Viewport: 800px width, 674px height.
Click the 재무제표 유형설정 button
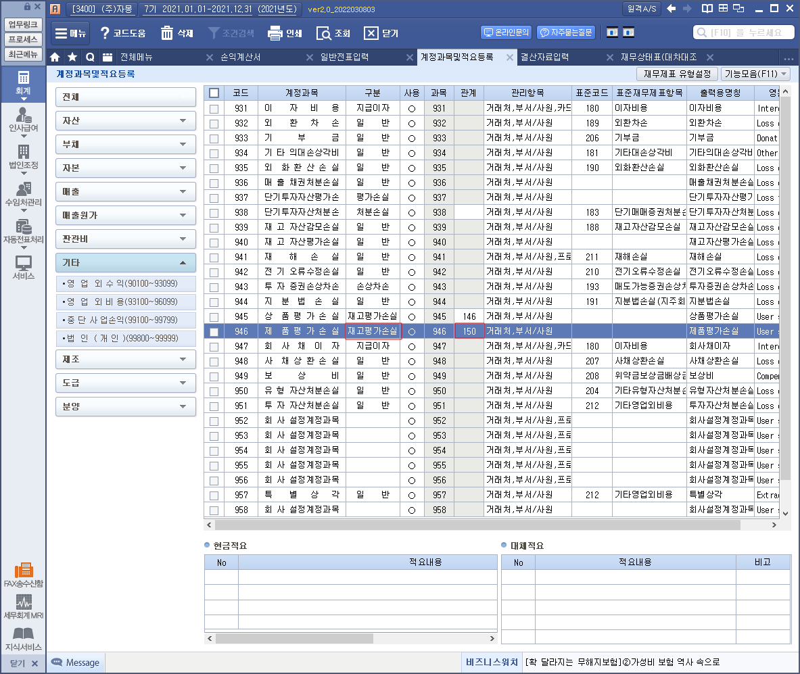[677, 74]
